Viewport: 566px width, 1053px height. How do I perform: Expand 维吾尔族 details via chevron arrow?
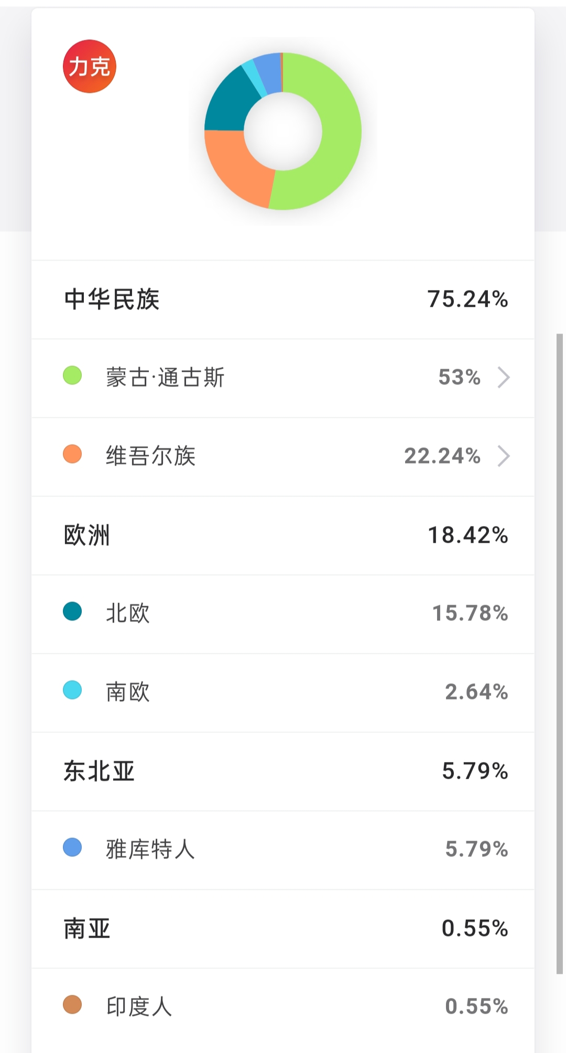pos(504,456)
